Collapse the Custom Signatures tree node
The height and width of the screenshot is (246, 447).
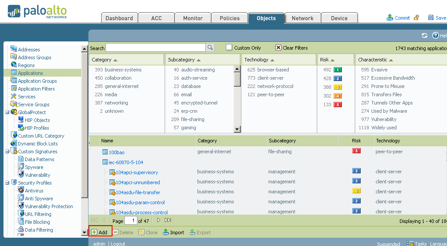(7, 152)
